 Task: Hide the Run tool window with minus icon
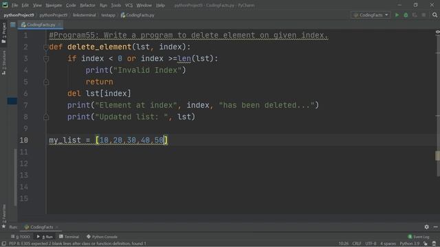[x=435, y=227]
